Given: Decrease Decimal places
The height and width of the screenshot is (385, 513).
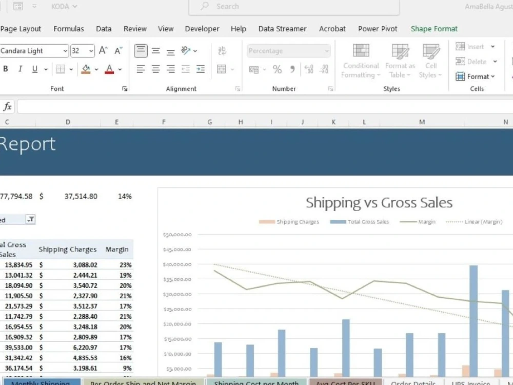Looking at the screenshot, I should [x=323, y=69].
